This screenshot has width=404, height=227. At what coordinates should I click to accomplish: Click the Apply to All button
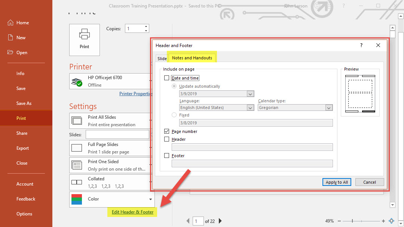point(337,182)
